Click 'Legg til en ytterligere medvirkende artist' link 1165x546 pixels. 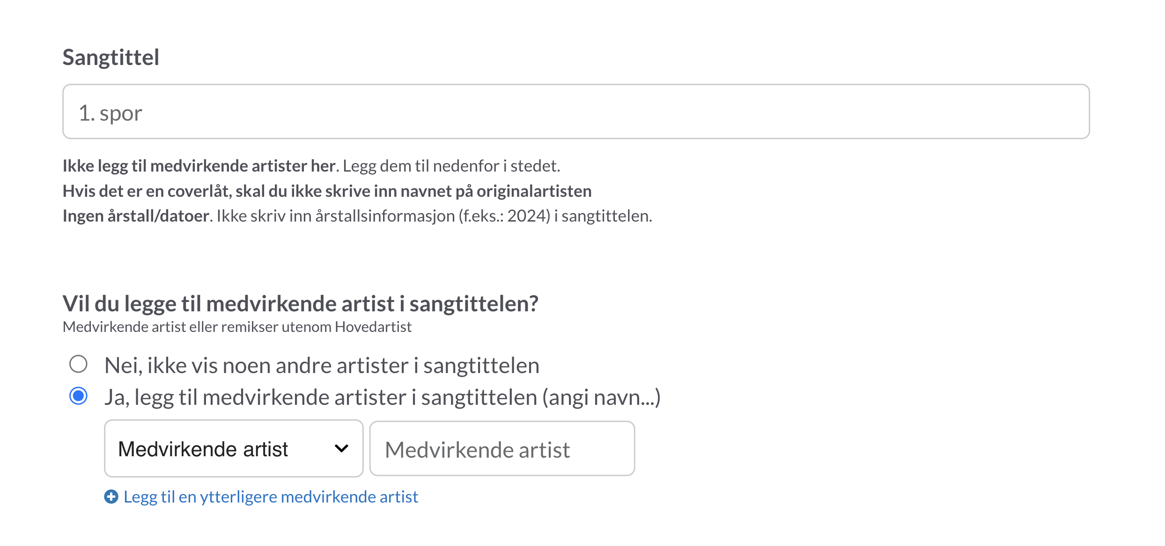click(271, 496)
